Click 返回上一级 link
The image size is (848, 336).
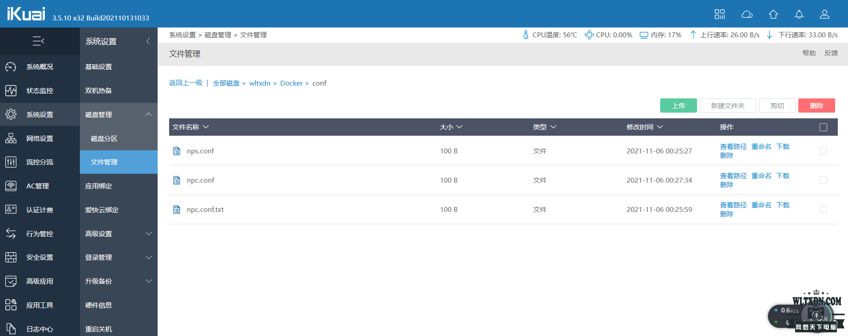point(186,83)
